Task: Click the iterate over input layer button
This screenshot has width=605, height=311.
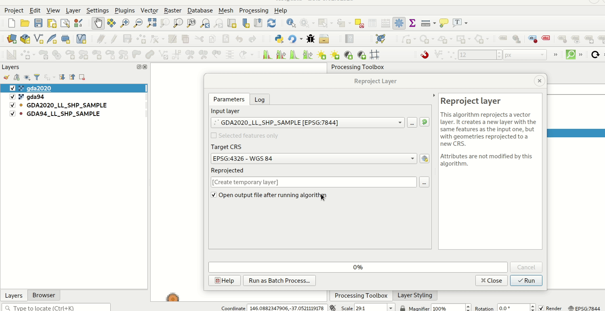Action: [424, 122]
